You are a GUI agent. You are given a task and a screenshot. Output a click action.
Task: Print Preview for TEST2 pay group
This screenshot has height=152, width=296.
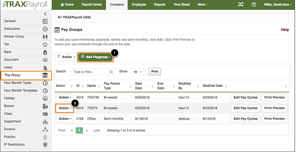pyautogui.click(x=275, y=108)
